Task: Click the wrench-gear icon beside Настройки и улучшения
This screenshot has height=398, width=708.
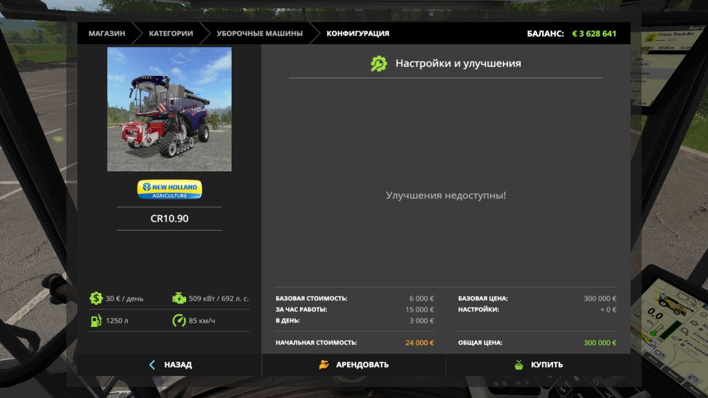Action: [379, 64]
